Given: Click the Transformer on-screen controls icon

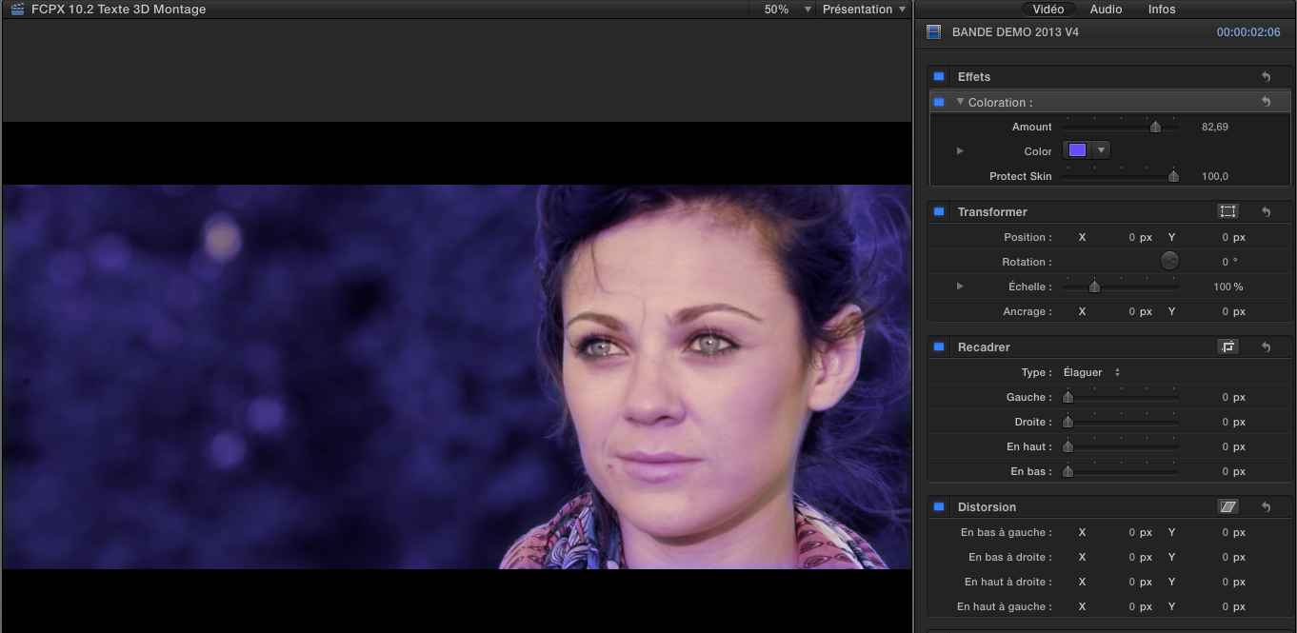Looking at the screenshot, I should click(x=1227, y=211).
